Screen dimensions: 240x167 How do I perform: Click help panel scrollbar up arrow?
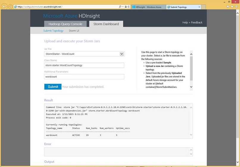tap(191, 54)
